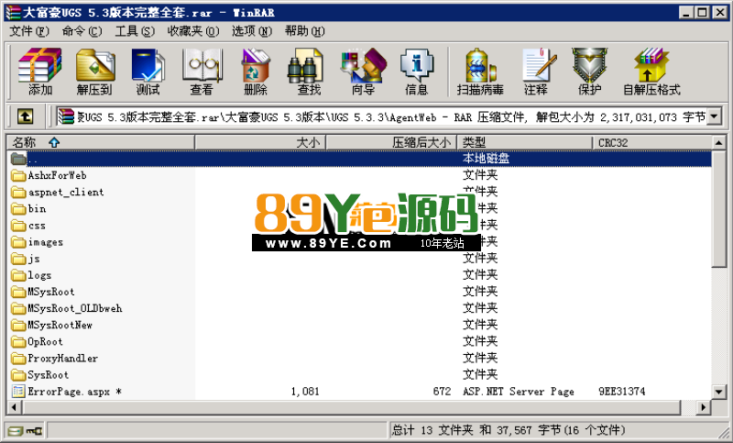This screenshot has height=443, width=733.
Task: Click the archive path address field
Action: tap(381, 116)
